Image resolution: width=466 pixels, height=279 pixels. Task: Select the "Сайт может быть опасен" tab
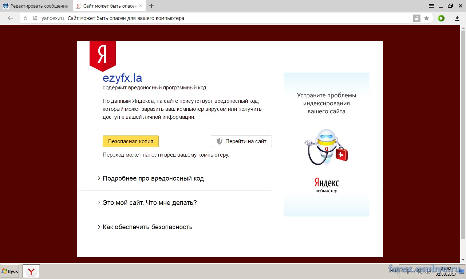click(109, 6)
